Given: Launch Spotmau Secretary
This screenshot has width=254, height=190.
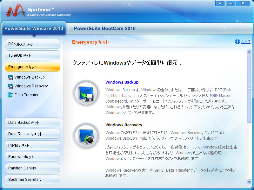Looking at the screenshot, I should point(33,179).
